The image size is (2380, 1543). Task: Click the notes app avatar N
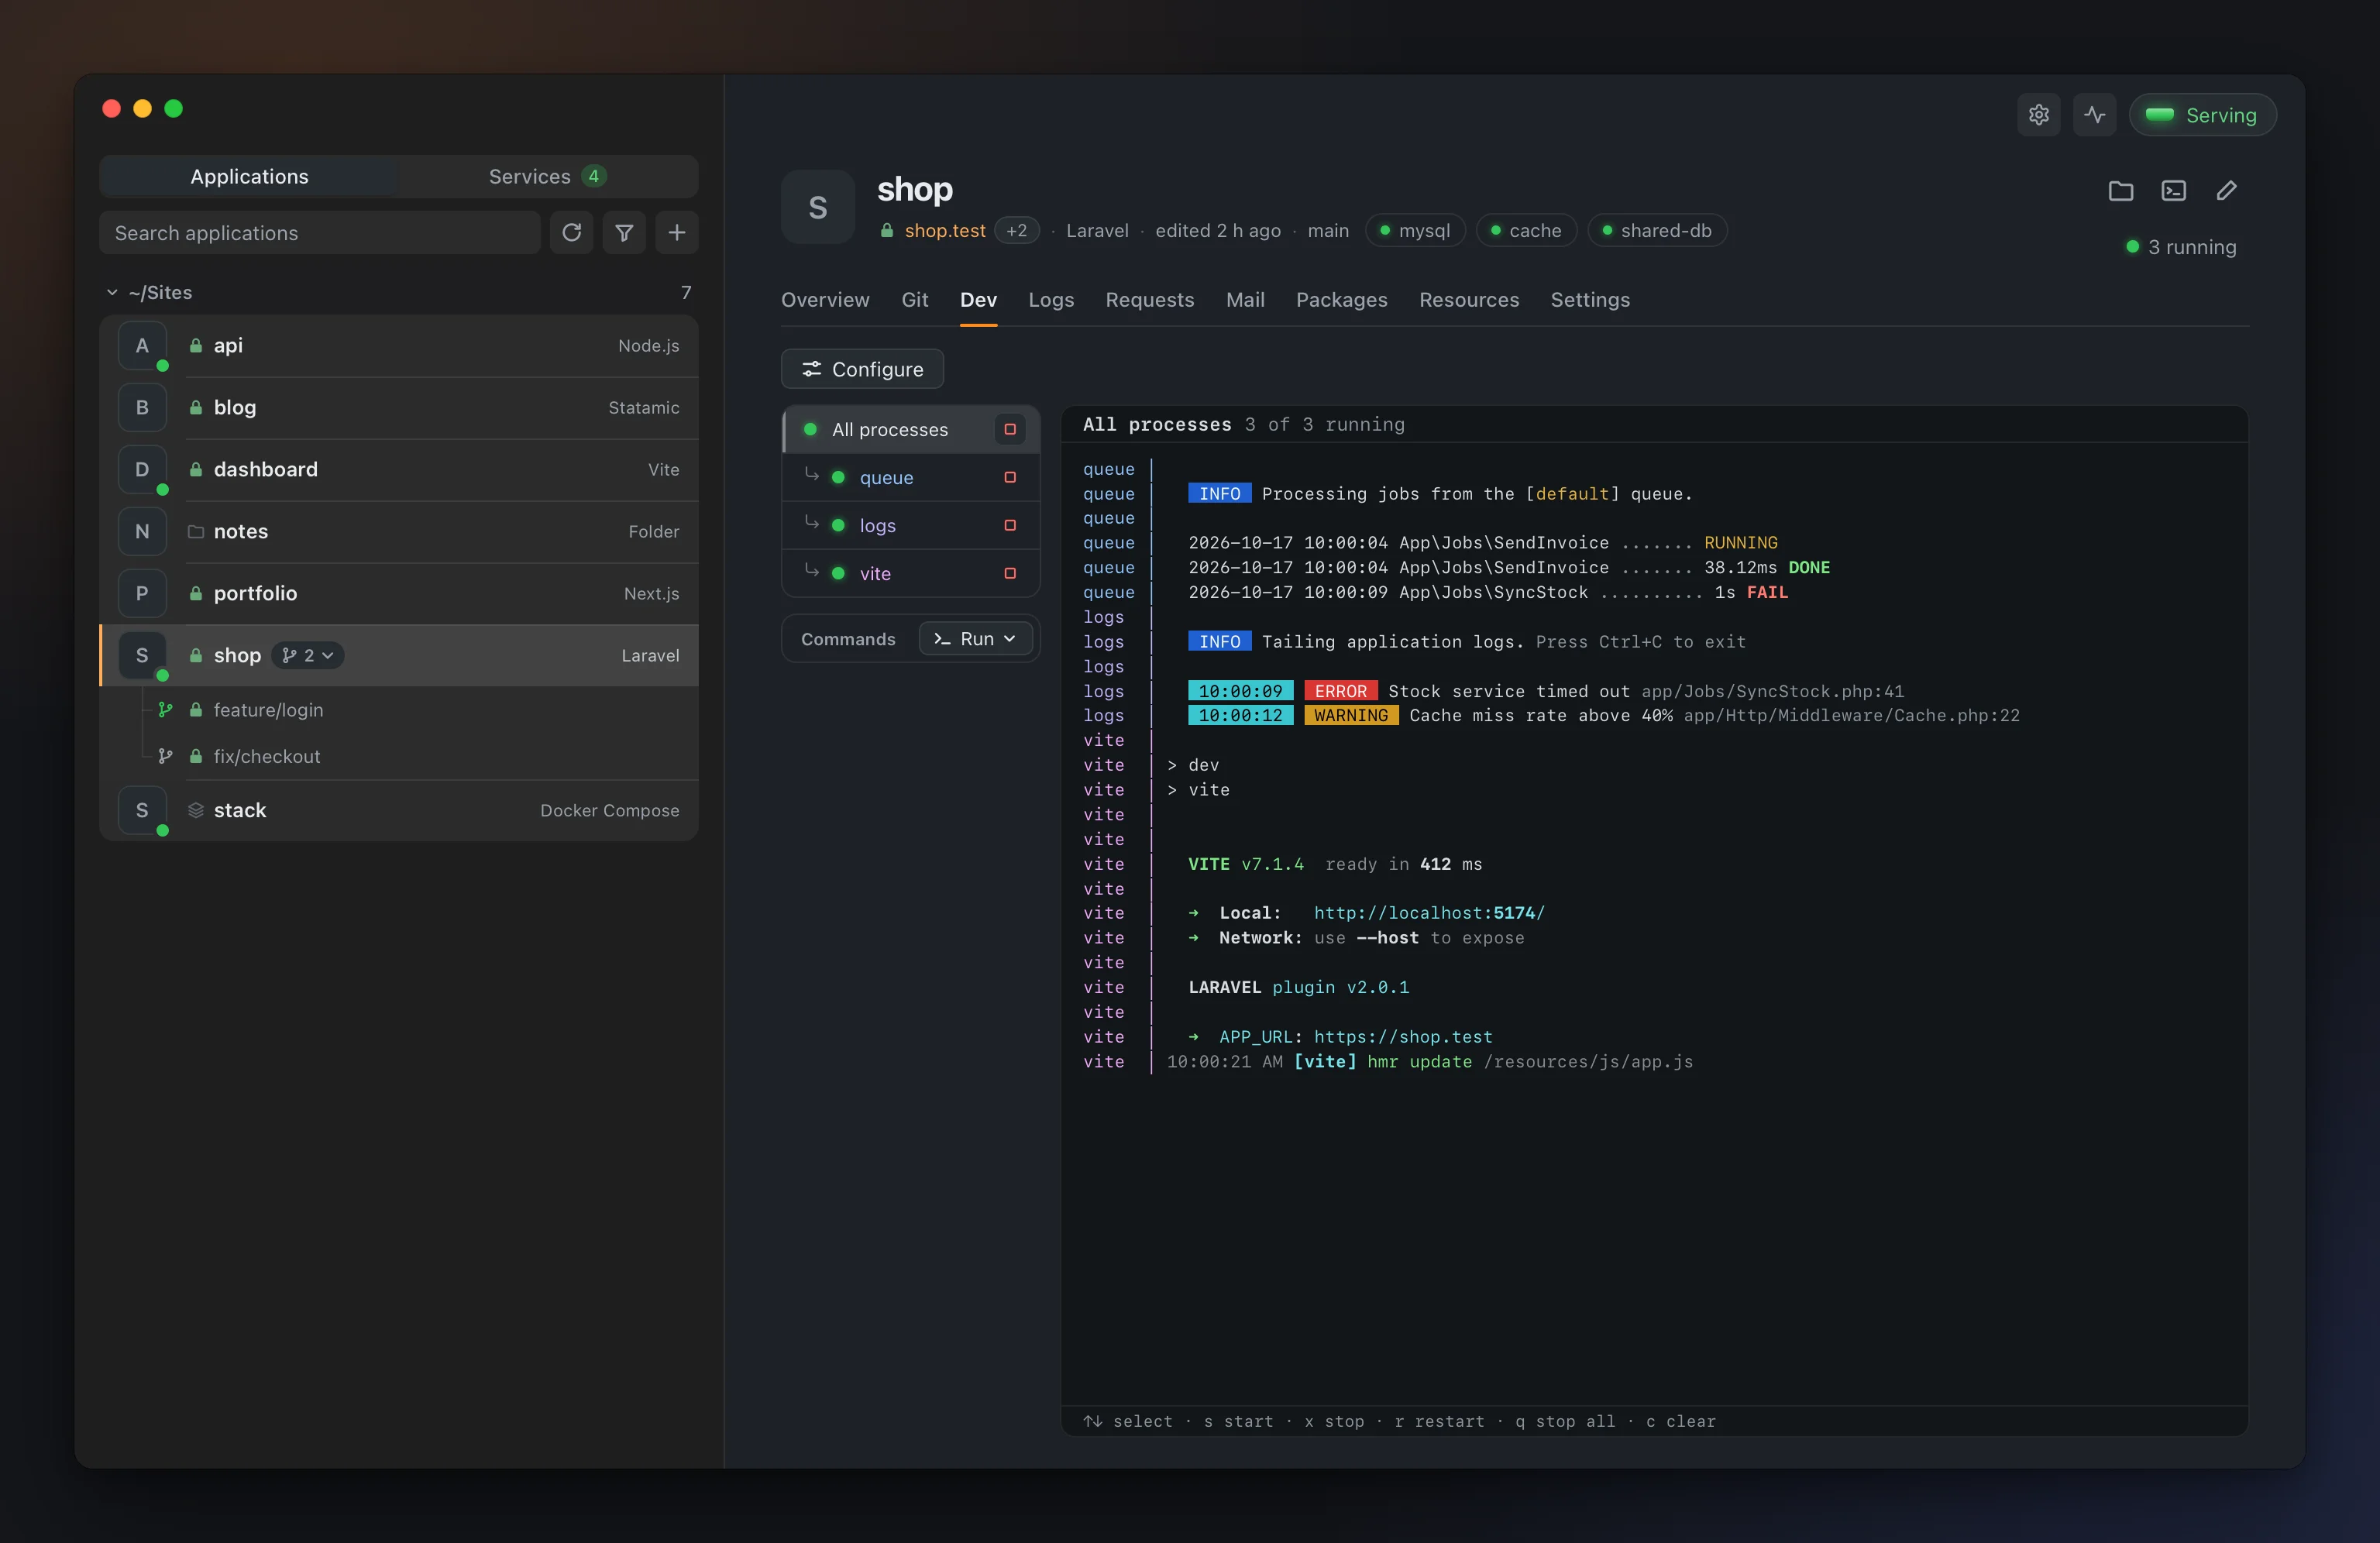142,531
